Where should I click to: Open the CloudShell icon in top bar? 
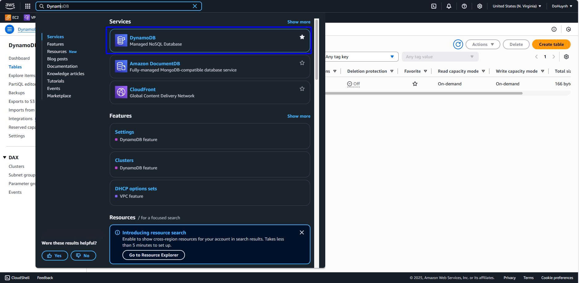click(x=433, y=6)
